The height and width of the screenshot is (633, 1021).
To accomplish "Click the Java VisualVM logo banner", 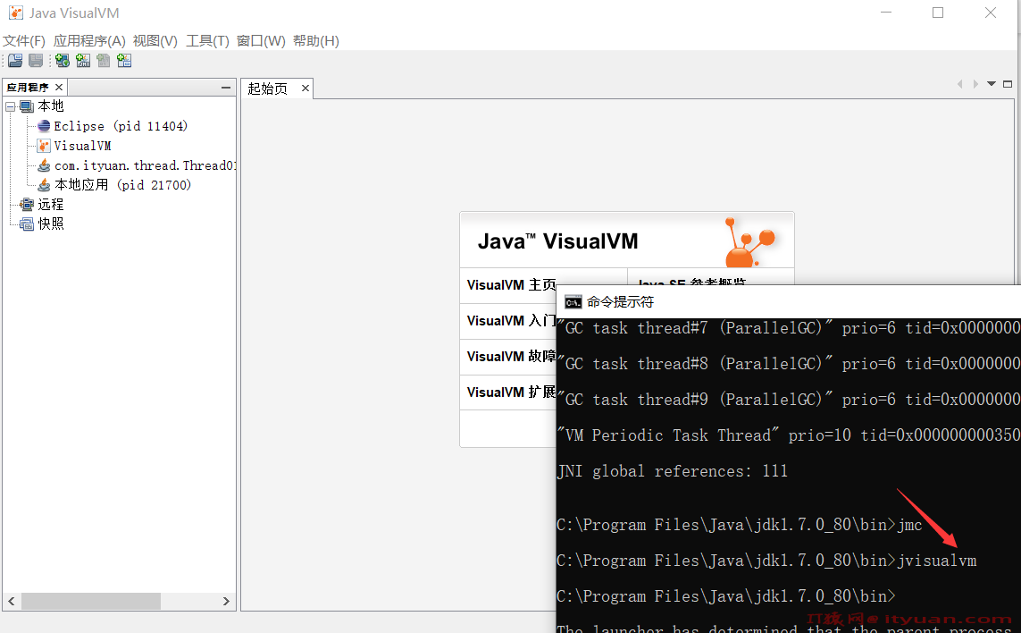I will (626, 240).
